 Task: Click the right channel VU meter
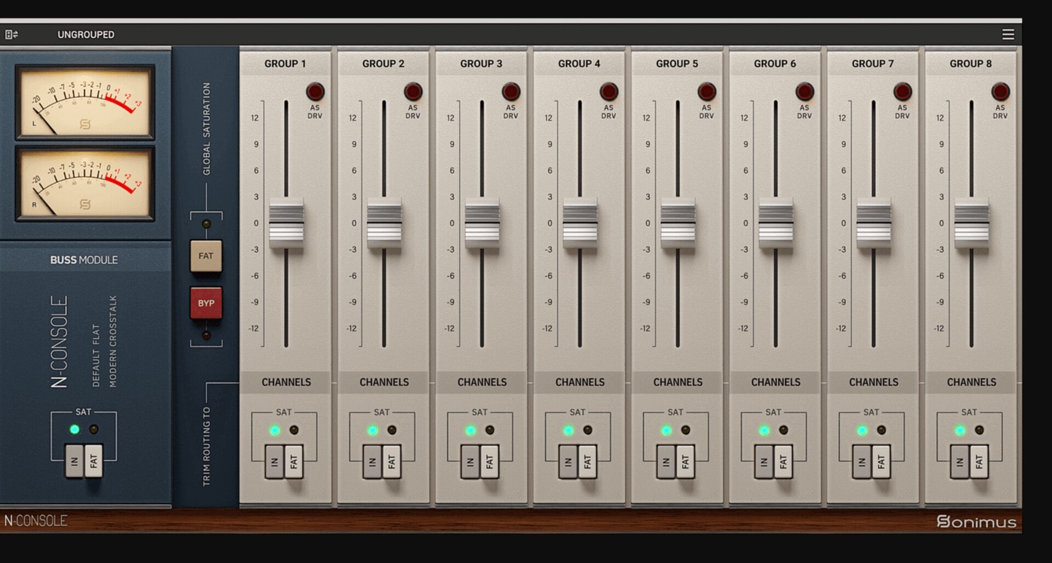[x=85, y=183]
